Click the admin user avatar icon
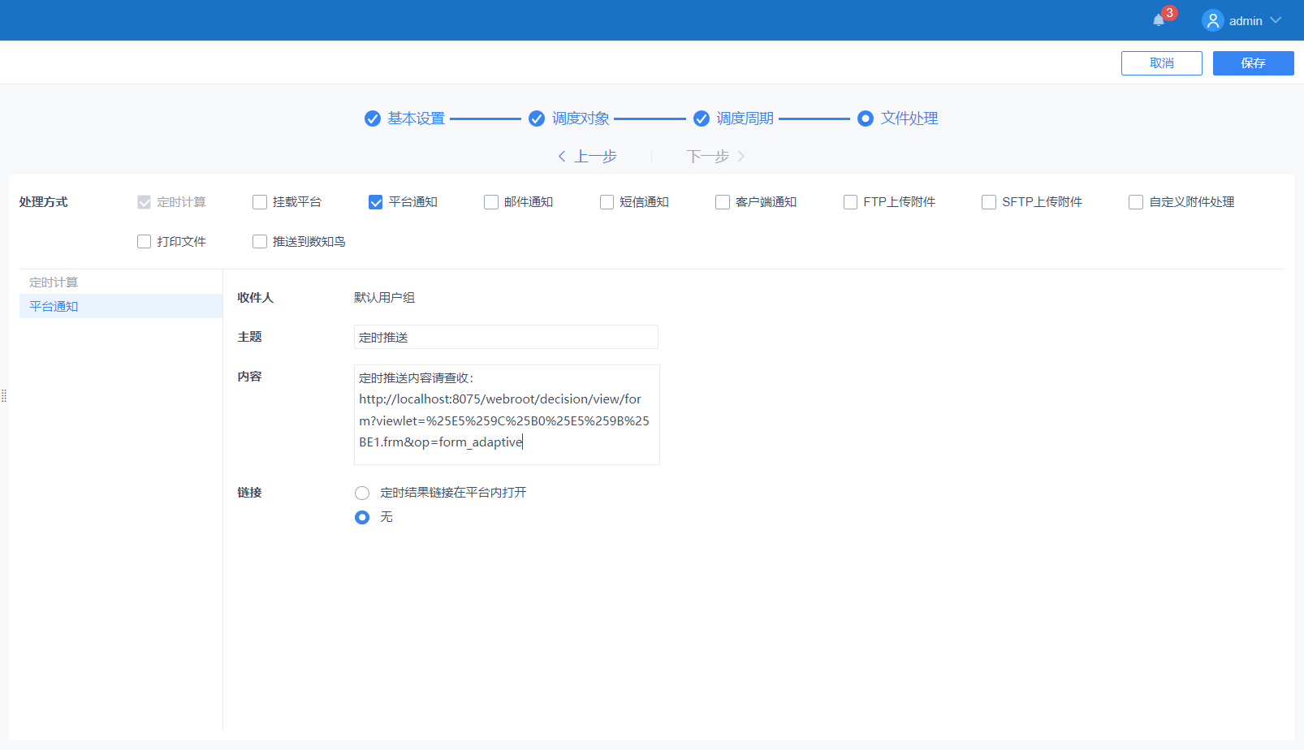Screen dimensions: 1304x750 tap(1212, 20)
